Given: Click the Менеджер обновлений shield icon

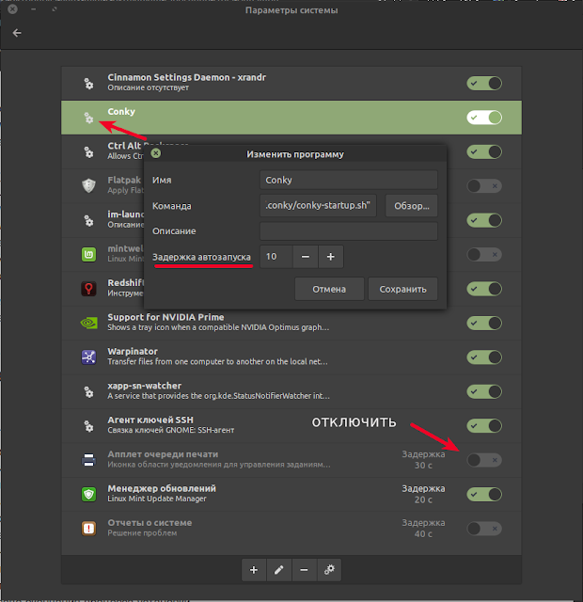Looking at the screenshot, I should (88, 494).
